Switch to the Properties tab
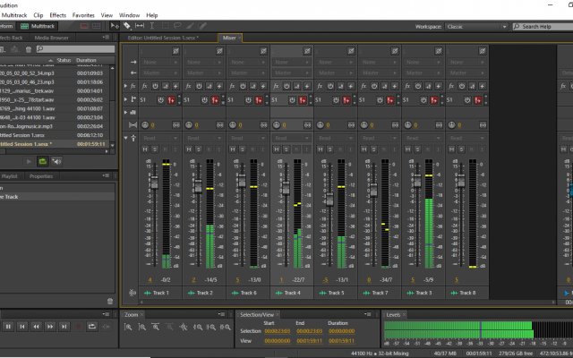This screenshot has height=358, width=573. [41, 176]
